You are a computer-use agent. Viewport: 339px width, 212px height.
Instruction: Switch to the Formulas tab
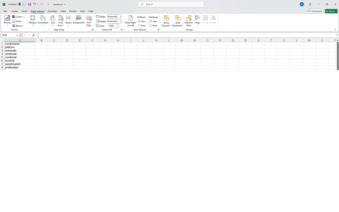[x=52, y=11]
